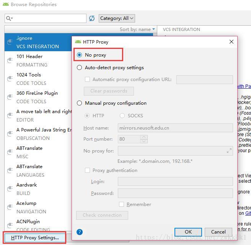Click the refresh plugin list icon
The height and width of the screenshot is (245, 251).
pos(92,18)
